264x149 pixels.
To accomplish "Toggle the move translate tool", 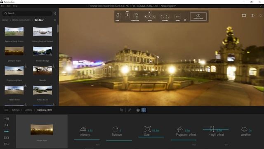I will tap(144, 110).
